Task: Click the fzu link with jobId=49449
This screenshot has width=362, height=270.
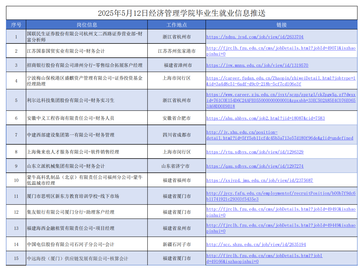Action: (x=281, y=225)
